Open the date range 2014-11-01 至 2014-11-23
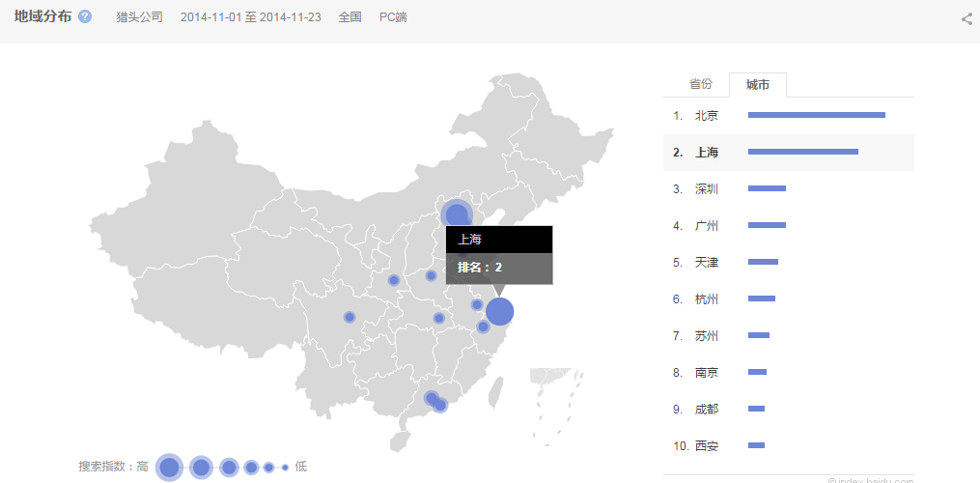 [x=251, y=17]
